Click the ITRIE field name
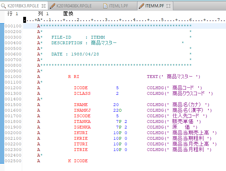Image resolution: width=226 pixels, height=171 pixels. [81, 150]
